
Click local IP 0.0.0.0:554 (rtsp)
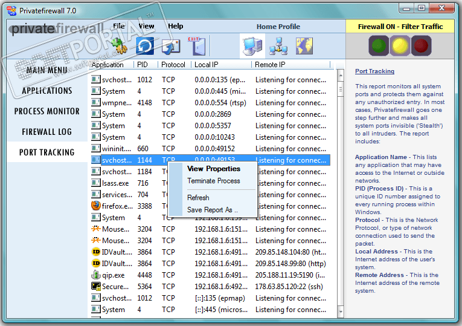click(x=220, y=102)
